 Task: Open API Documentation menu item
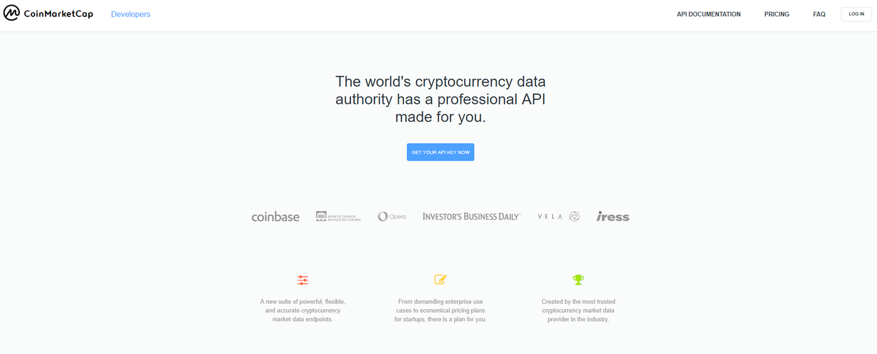(708, 14)
